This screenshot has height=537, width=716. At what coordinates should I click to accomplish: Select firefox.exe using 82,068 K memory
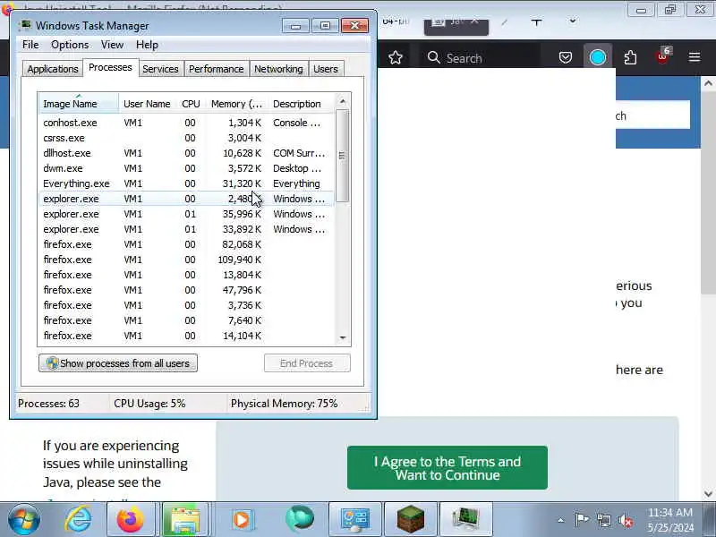click(x=186, y=244)
